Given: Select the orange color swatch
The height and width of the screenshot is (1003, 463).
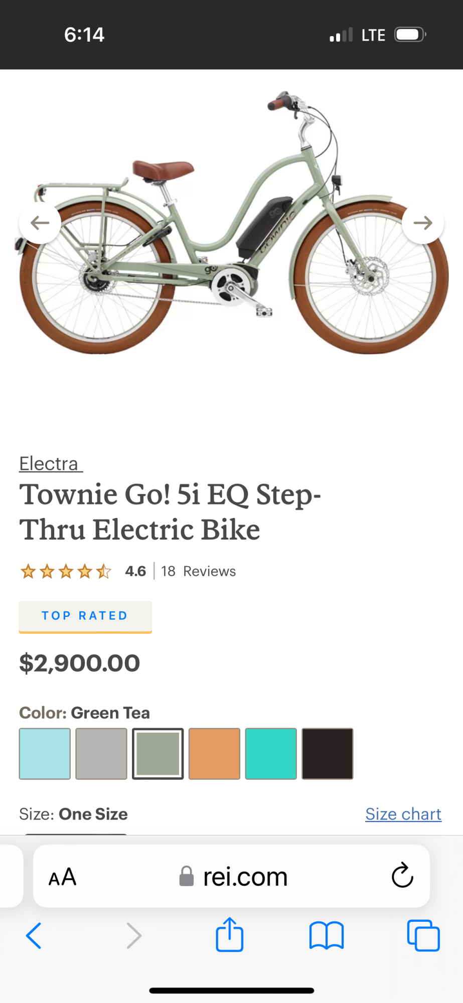Looking at the screenshot, I should click(x=214, y=753).
